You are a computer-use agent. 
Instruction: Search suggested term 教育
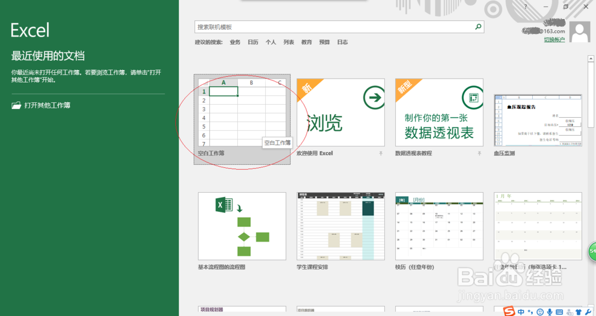point(306,42)
